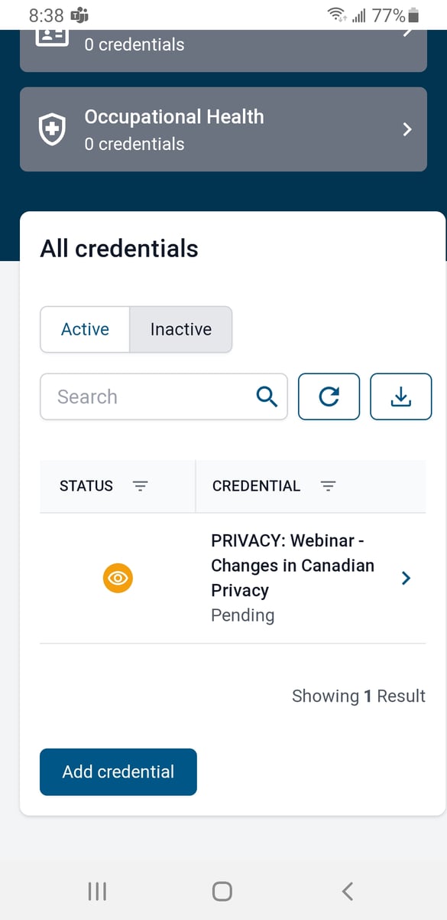Open the PRIVACY: Webinar credential link
447x920 pixels.
tap(293, 565)
